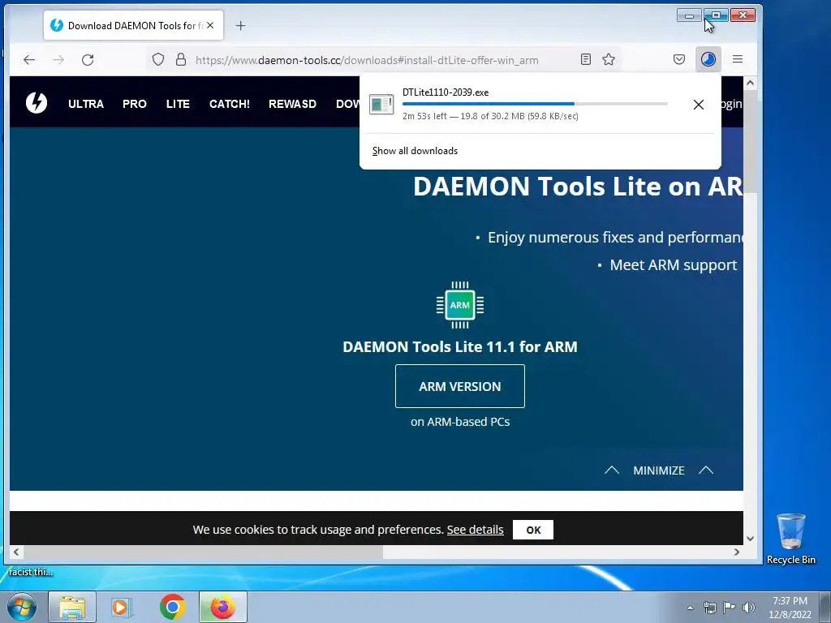Image resolution: width=831 pixels, height=623 pixels.
Task: Bookmark this page with star icon
Action: tap(609, 59)
